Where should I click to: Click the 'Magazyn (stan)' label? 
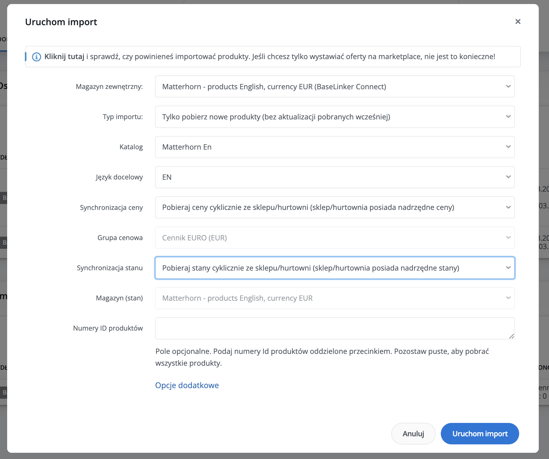click(x=119, y=298)
